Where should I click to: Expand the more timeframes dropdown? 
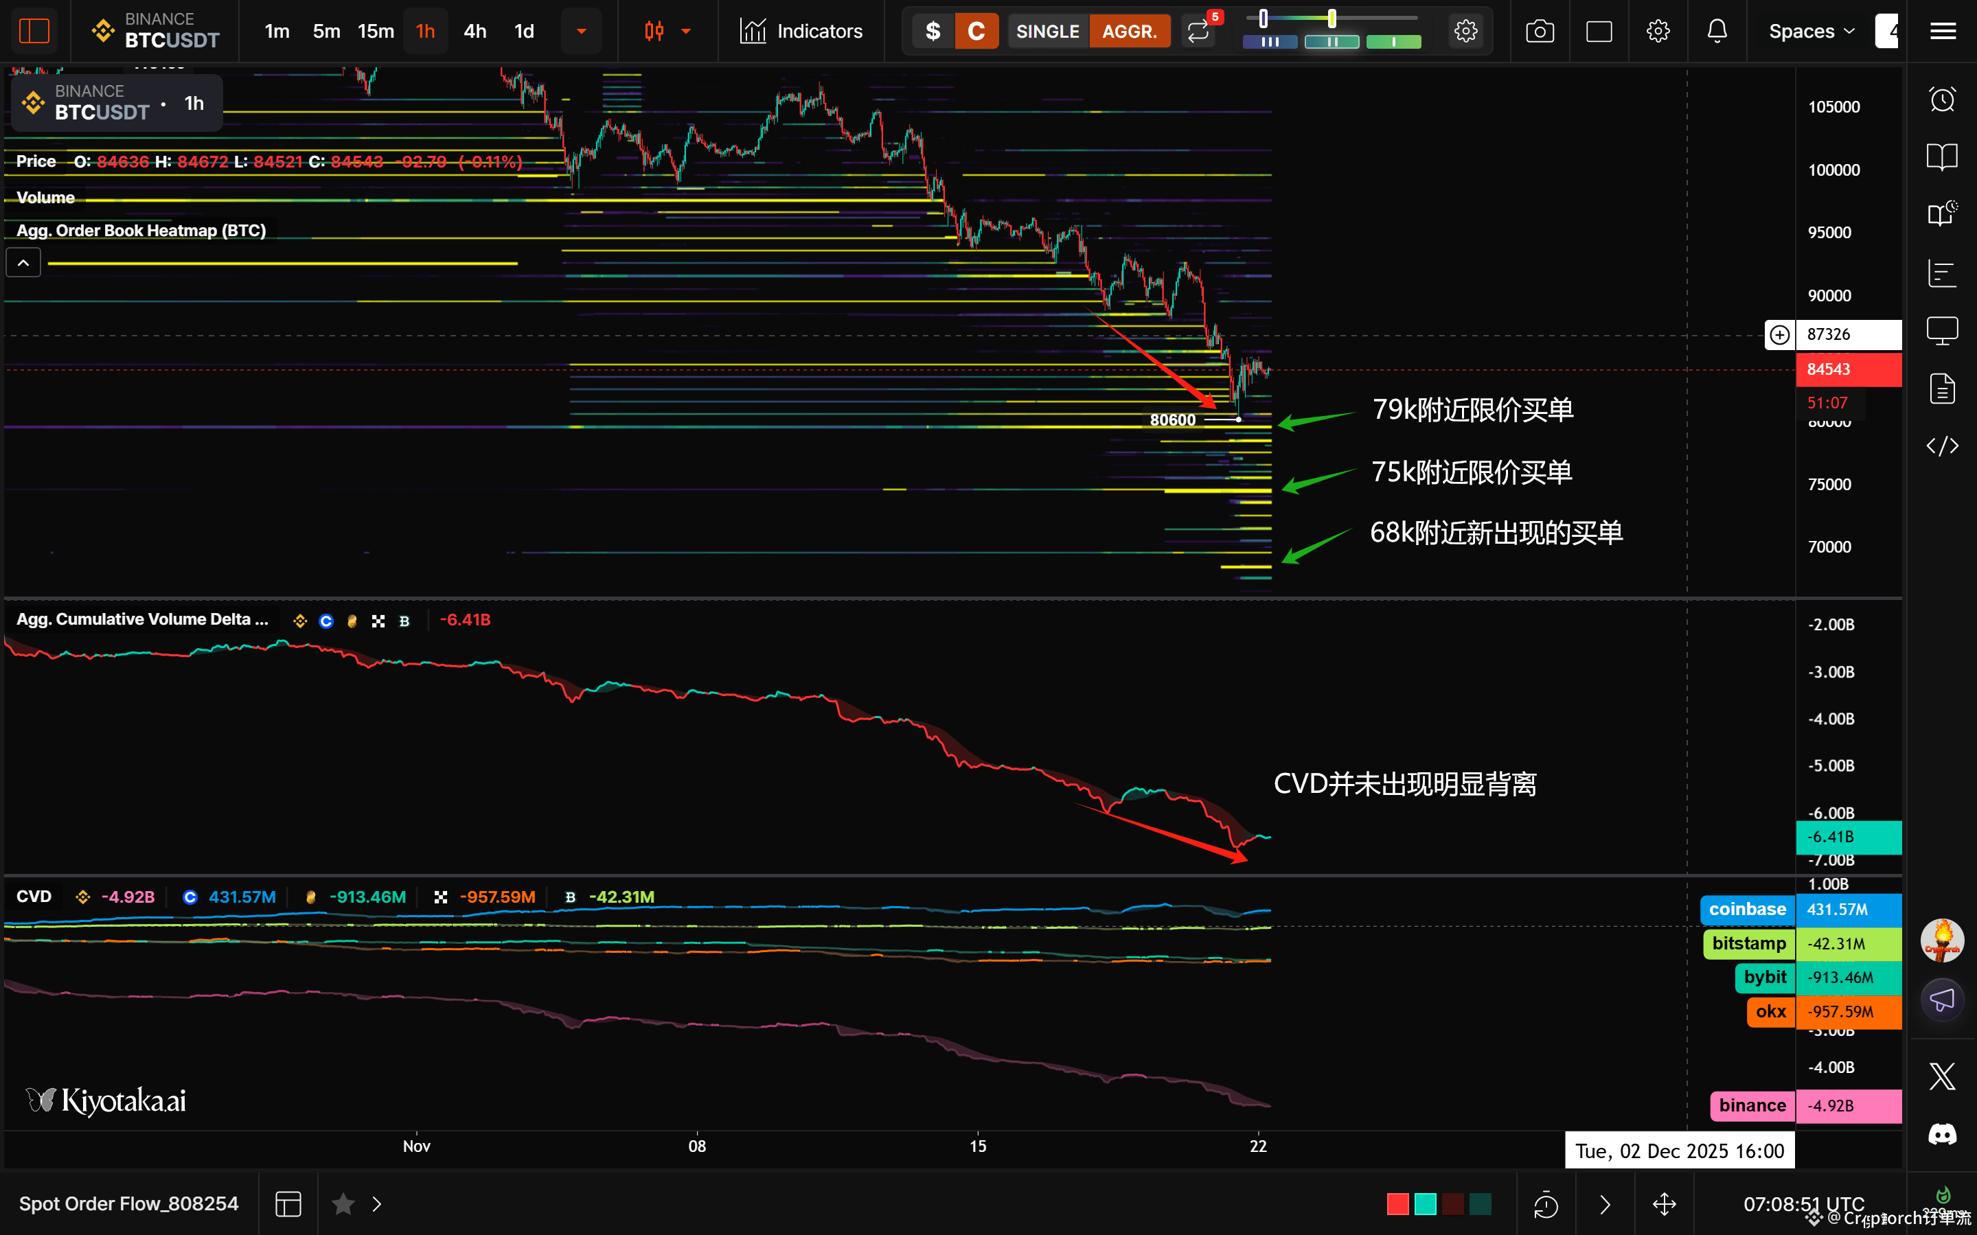581,31
